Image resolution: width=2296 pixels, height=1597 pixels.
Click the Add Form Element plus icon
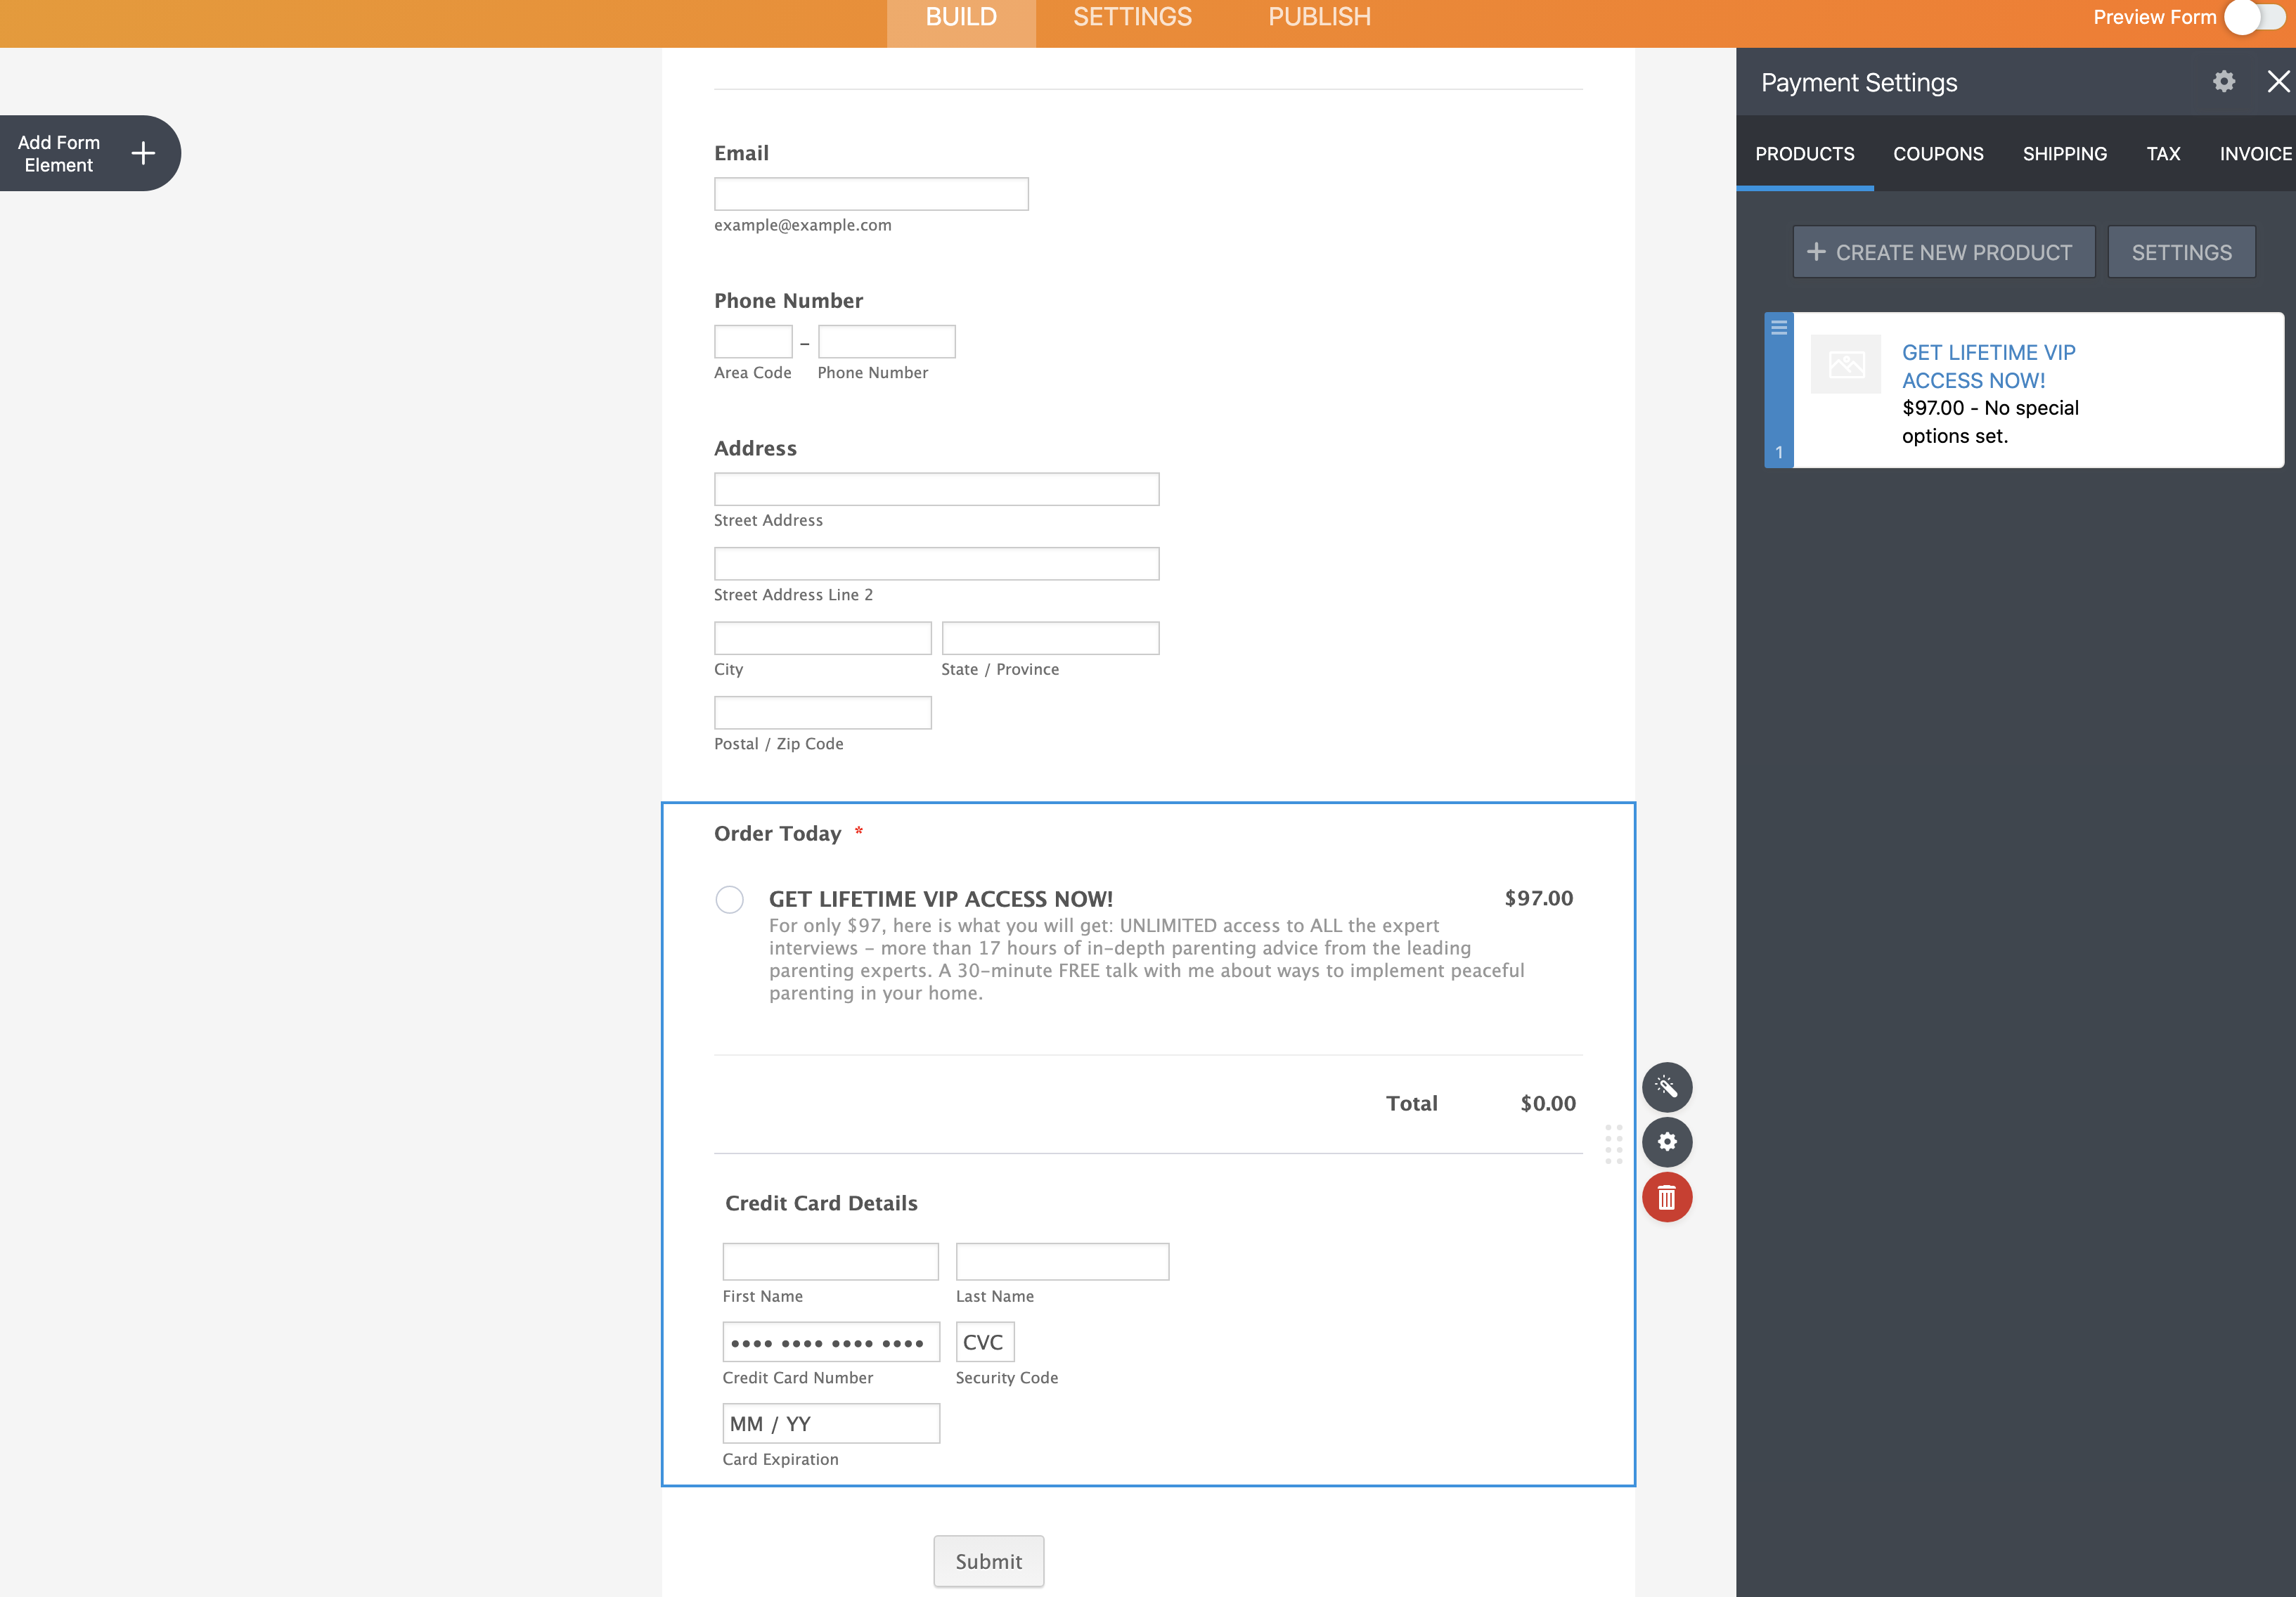click(x=145, y=154)
